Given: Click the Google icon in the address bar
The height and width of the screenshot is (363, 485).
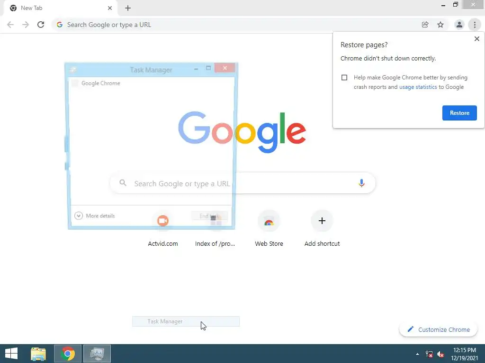Looking at the screenshot, I should coord(60,25).
